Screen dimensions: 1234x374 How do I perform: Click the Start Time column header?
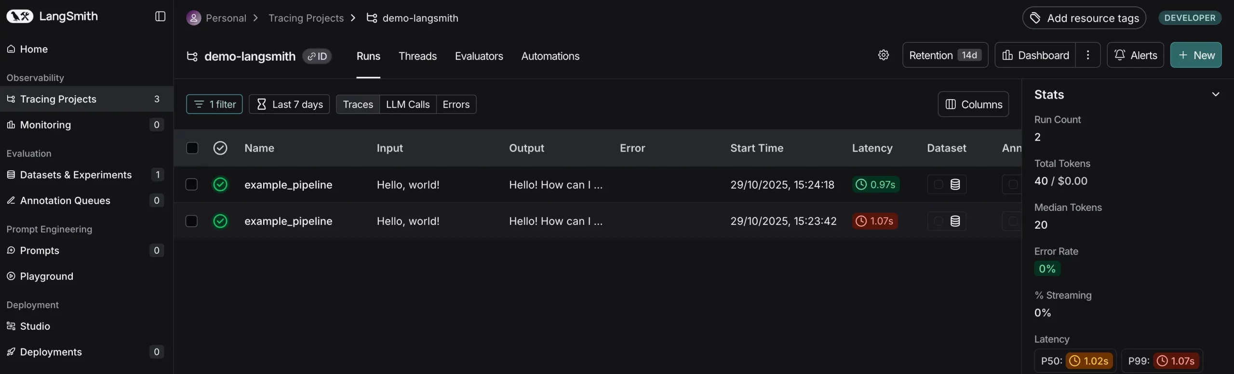[x=756, y=148]
